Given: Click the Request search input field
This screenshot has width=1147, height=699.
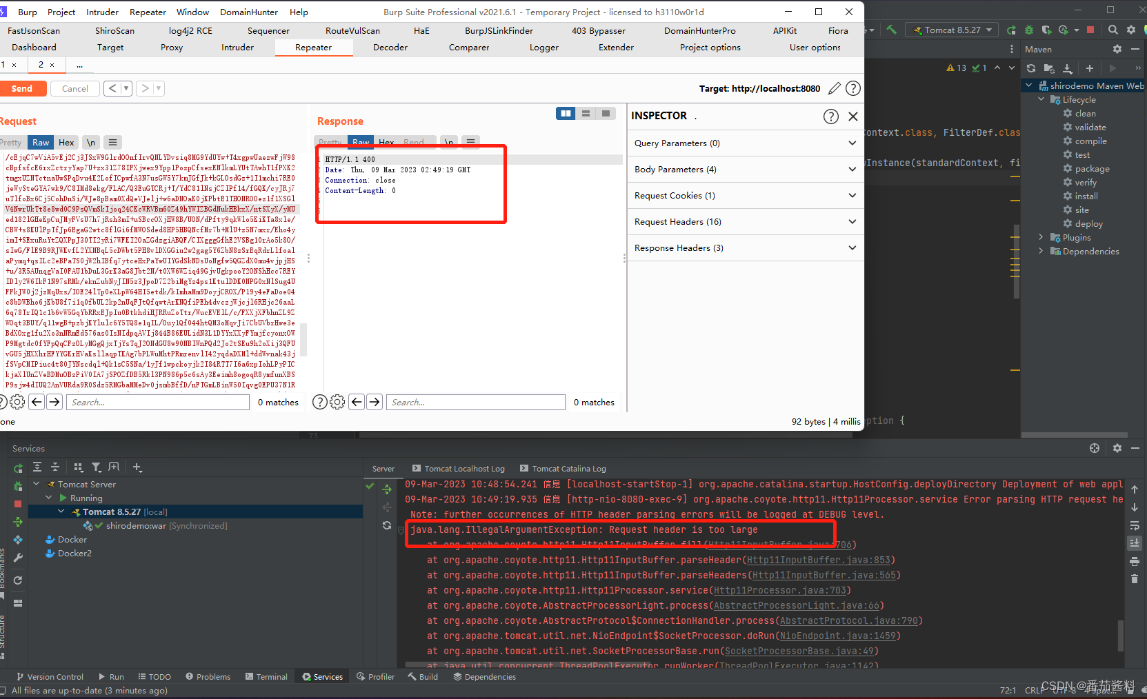Looking at the screenshot, I should tap(158, 403).
